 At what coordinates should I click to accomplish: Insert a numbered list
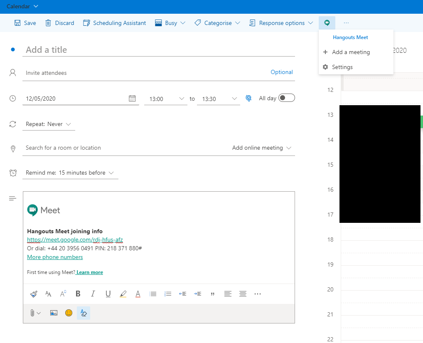pyautogui.click(x=168, y=294)
